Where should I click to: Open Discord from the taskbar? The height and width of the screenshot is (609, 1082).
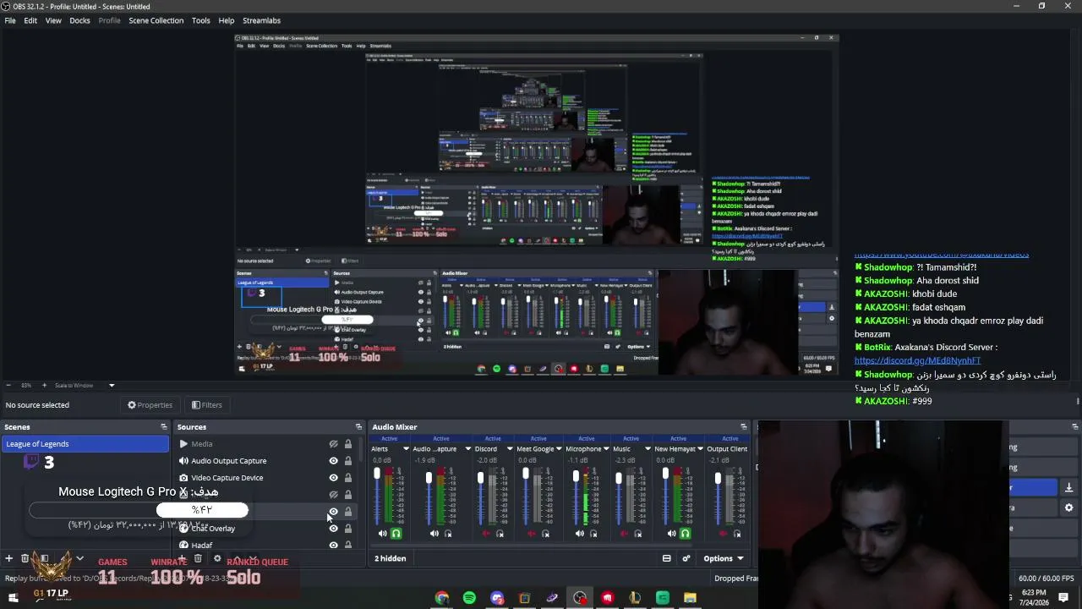pyautogui.click(x=497, y=598)
